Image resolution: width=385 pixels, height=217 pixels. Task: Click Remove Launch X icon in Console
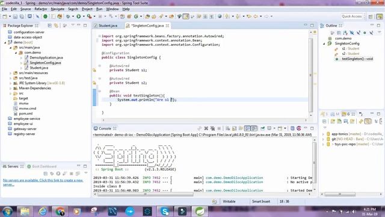click(206, 128)
